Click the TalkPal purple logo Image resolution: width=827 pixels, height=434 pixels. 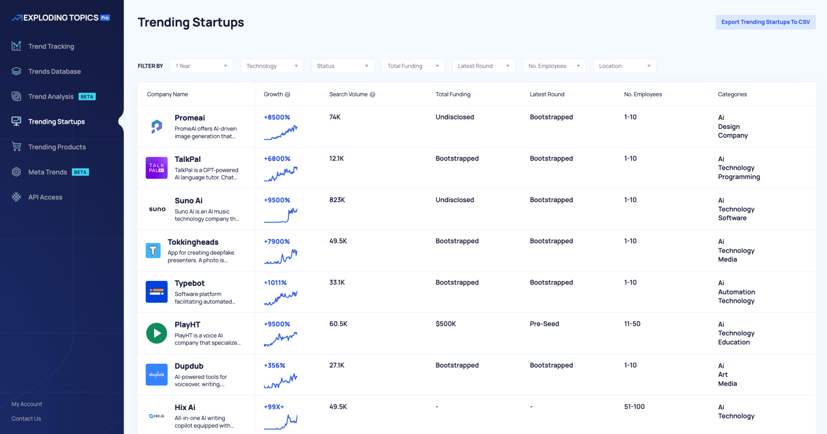(x=156, y=168)
